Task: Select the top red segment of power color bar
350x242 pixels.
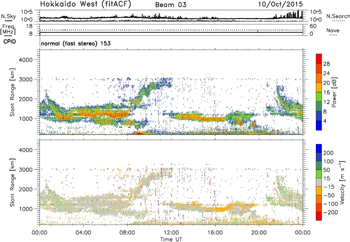Action: (x=319, y=59)
